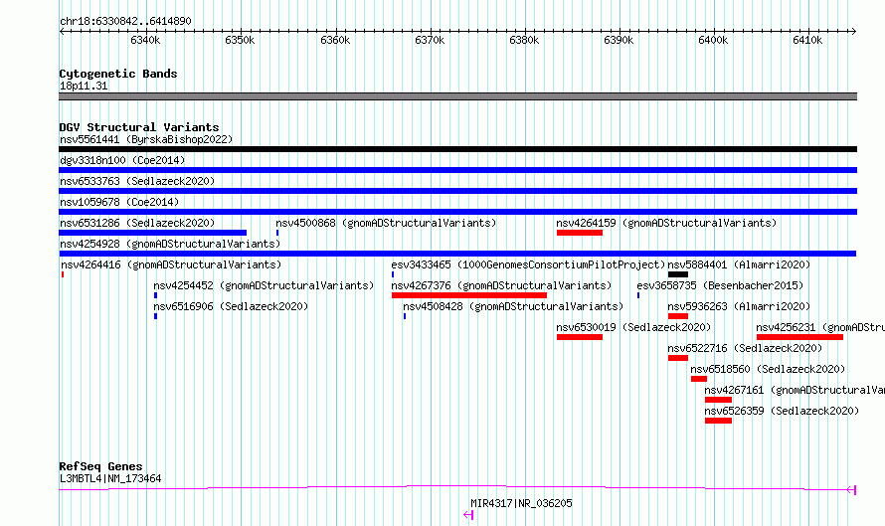Click the 18p11.31 band label
The width and height of the screenshot is (885, 526).
(x=84, y=86)
